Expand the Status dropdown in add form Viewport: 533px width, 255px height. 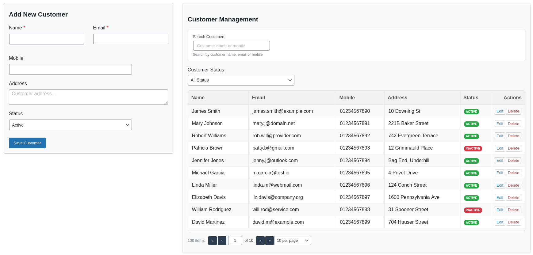[x=70, y=125]
